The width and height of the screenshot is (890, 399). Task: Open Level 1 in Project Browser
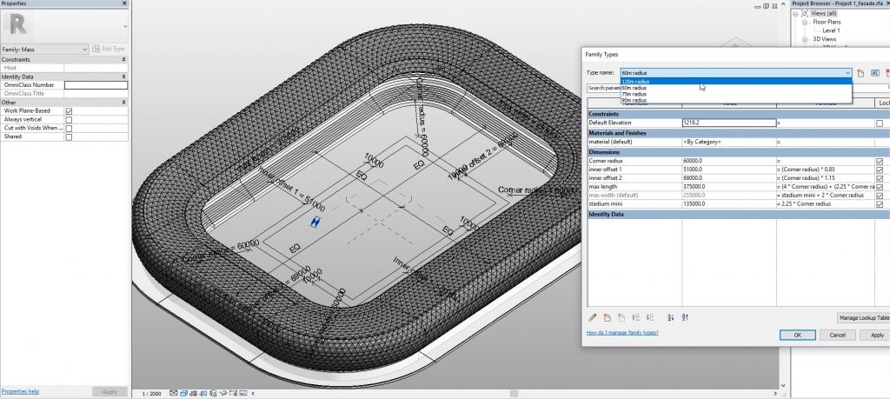tap(831, 30)
